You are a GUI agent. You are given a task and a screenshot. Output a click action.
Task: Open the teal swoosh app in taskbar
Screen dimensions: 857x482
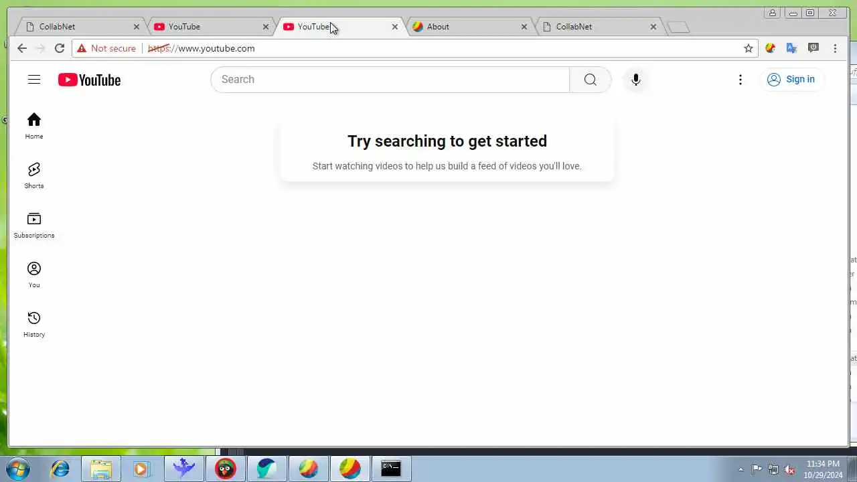pyautogui.click(x=266, y=469)
